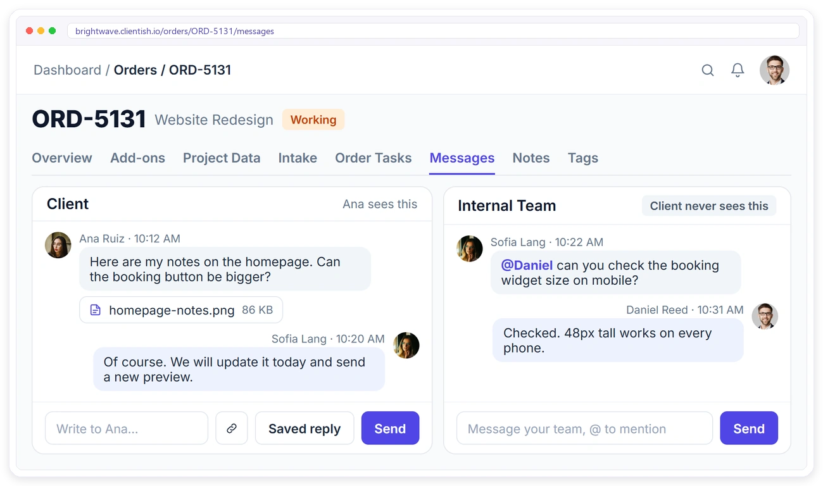Open the Tags tab
The image size is (823, 486).
583,158
